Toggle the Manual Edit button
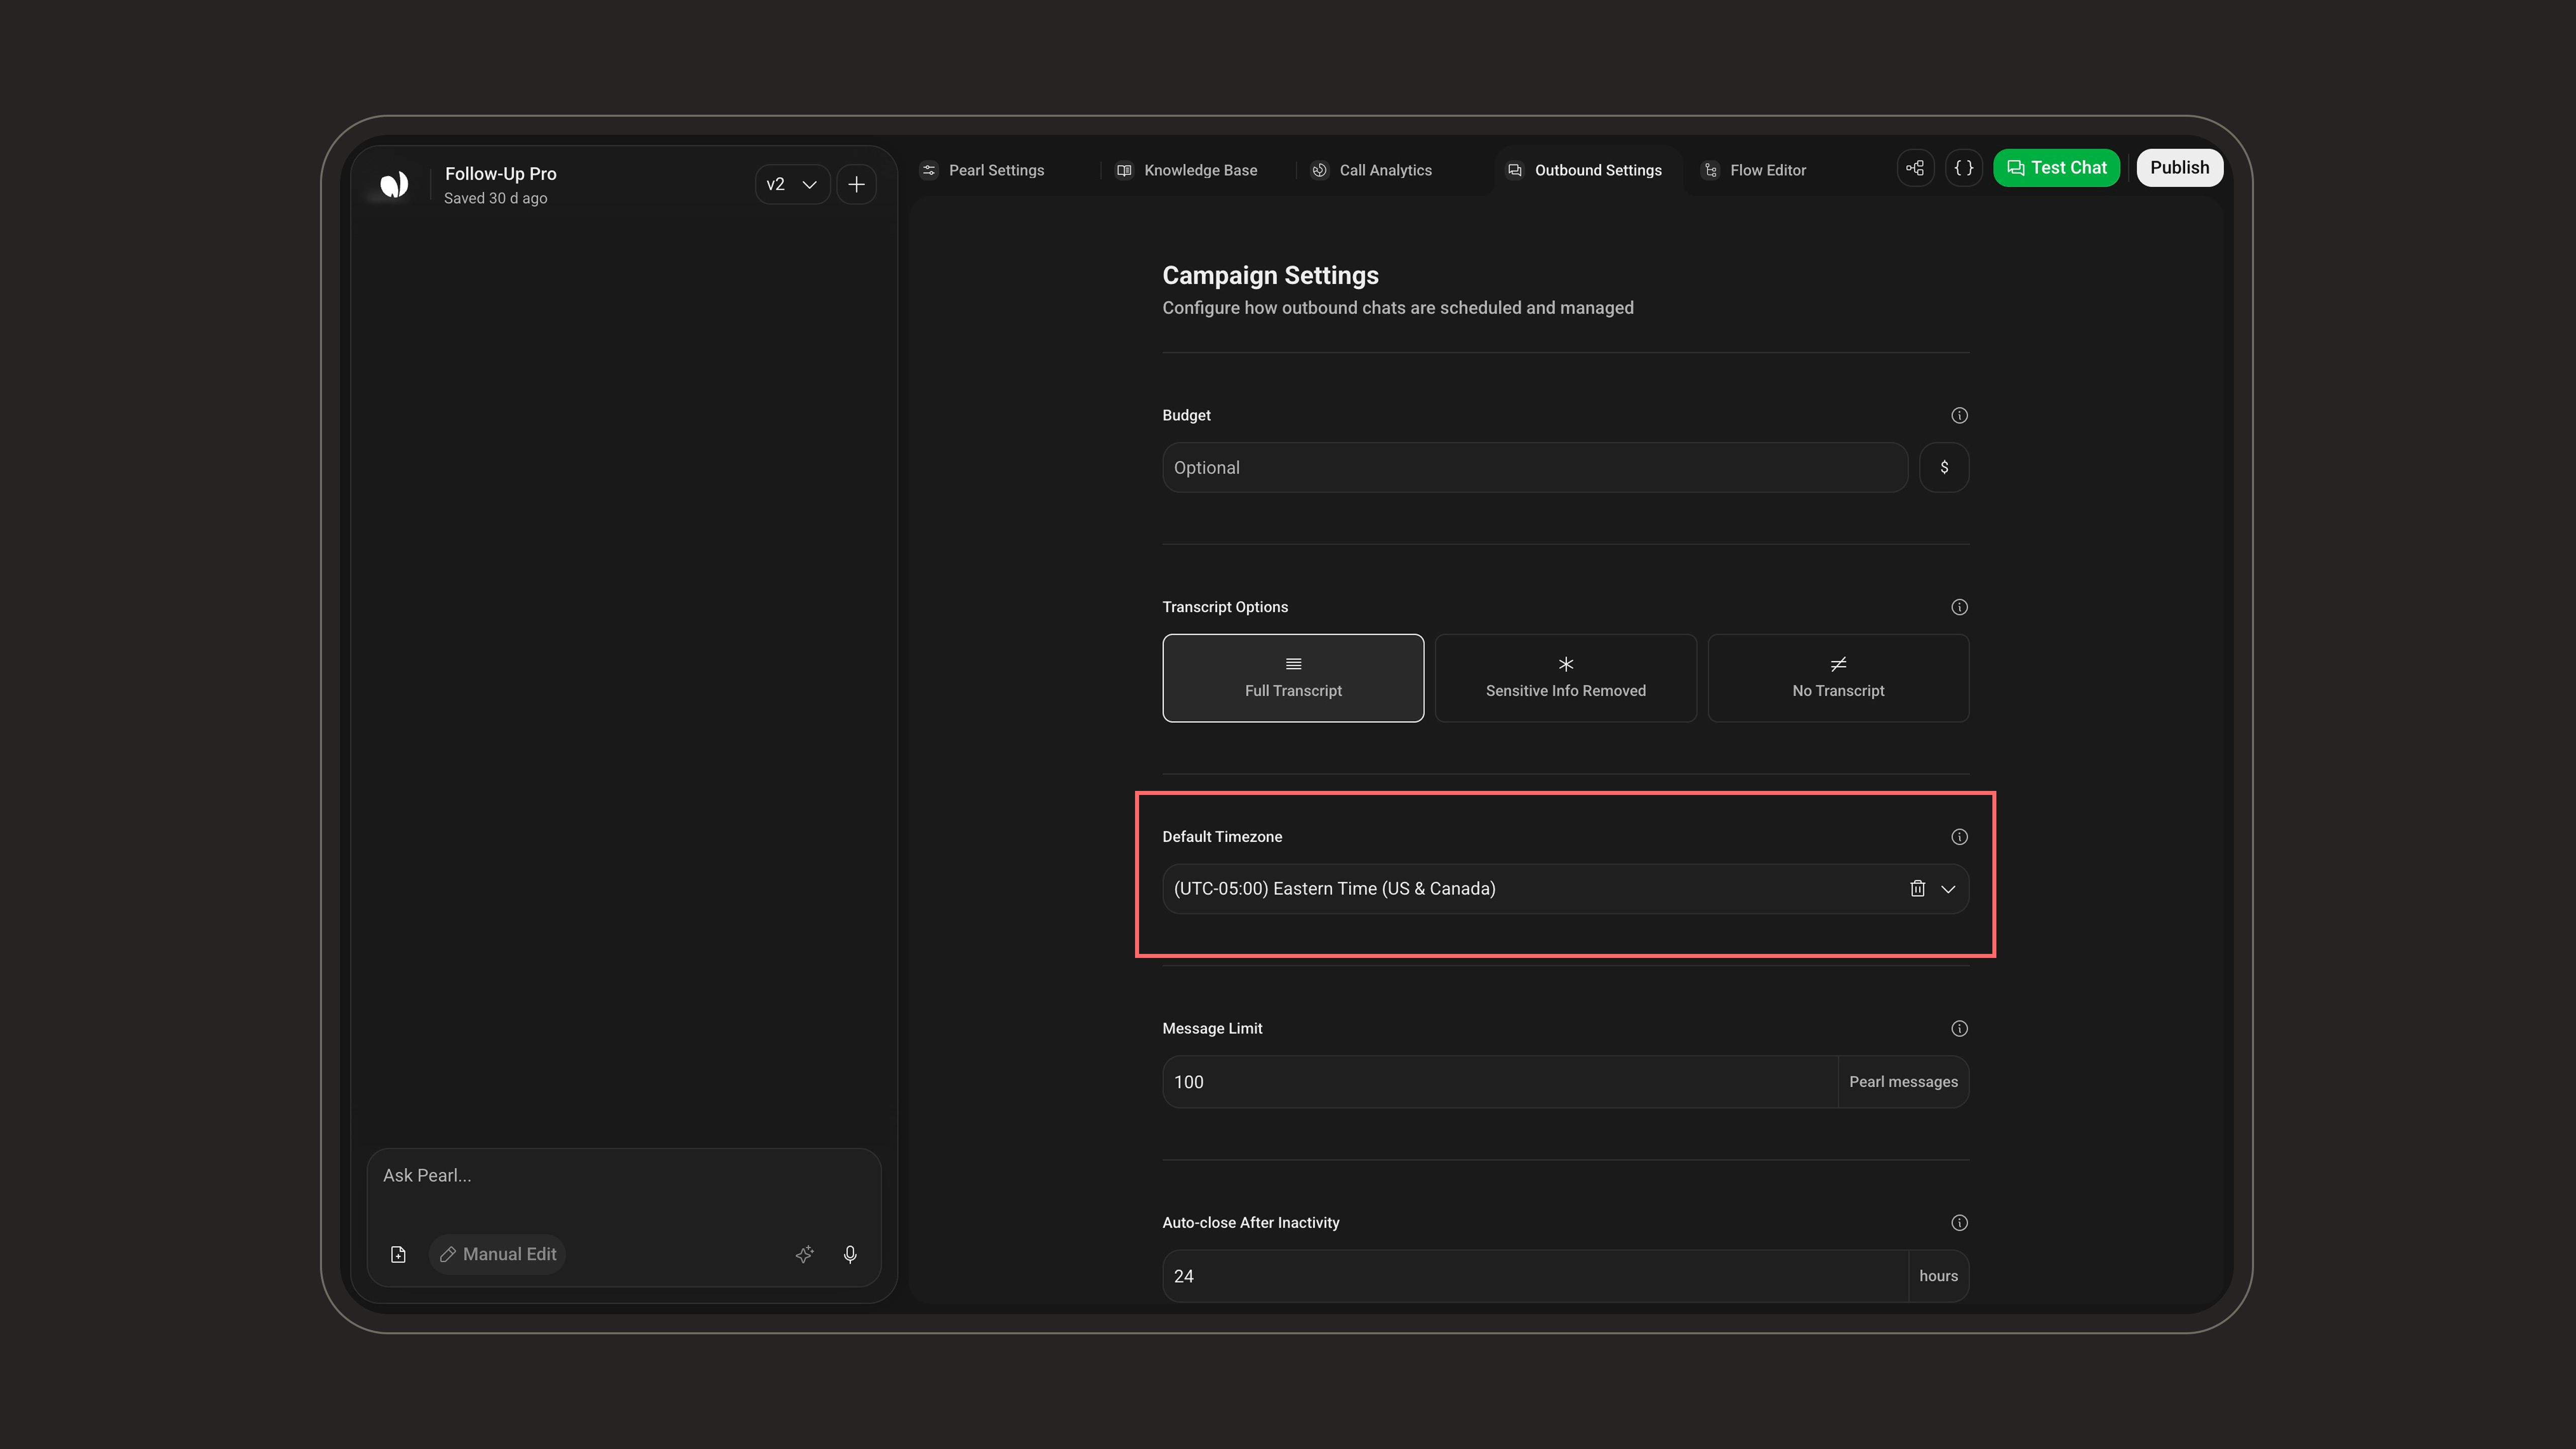This screenshot has height=1449, width=2576. tap(498, 1254)
